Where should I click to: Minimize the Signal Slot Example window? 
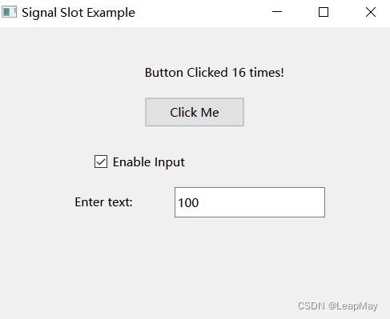(277, 12)
